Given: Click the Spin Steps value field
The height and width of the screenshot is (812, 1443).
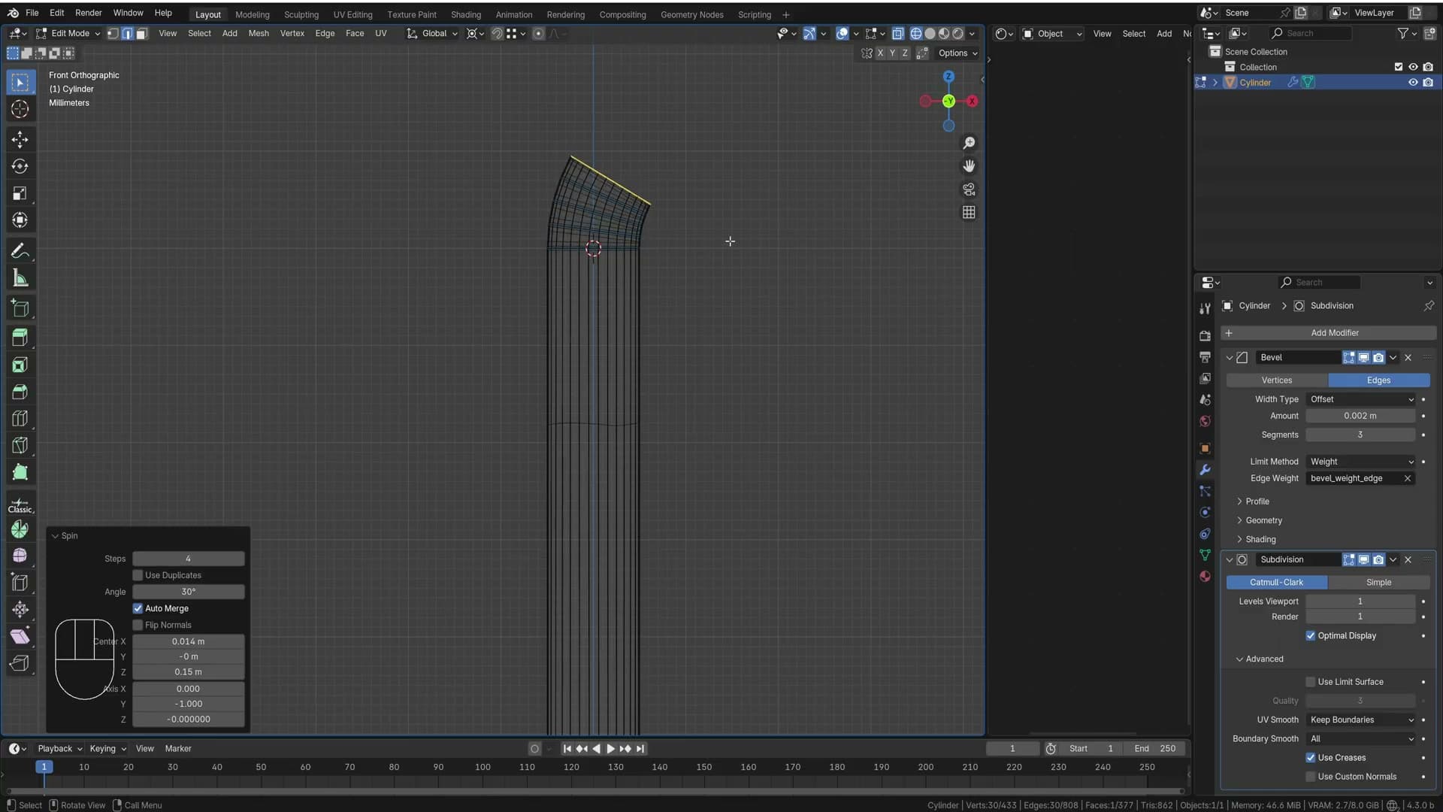Looking at the screenshot, I should coord(189,559).
